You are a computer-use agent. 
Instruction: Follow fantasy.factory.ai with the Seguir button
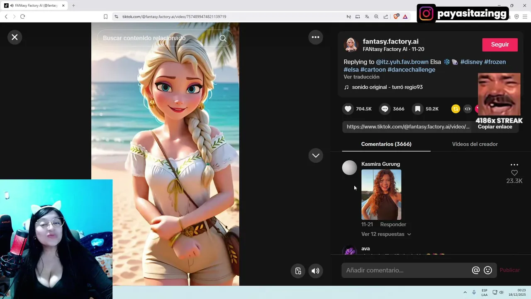point(500,45)
